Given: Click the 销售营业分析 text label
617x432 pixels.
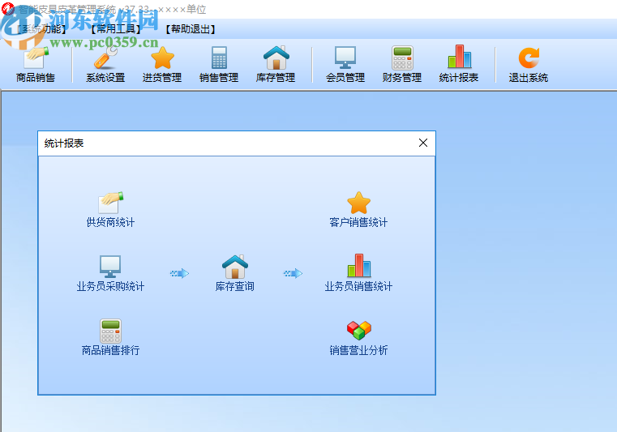Looking at the screenshot, I should tap(358, 351).
